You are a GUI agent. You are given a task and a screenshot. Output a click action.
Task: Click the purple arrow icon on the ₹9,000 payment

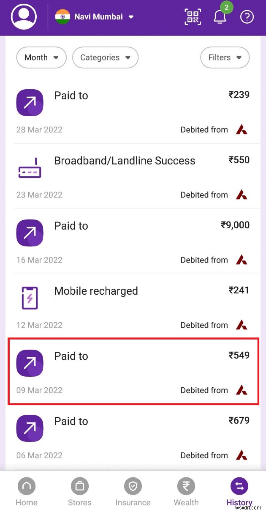(x=30, y=233)
